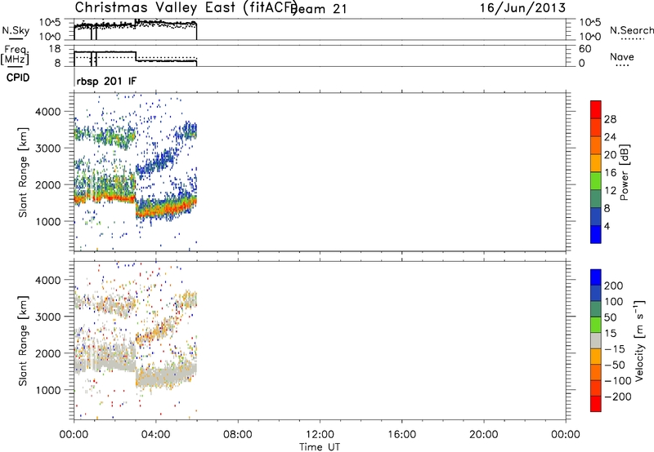This screenshot has width=654, height=452.
Task: Click the '50' label on velocity color bar
Action: [x=610, y=317]
